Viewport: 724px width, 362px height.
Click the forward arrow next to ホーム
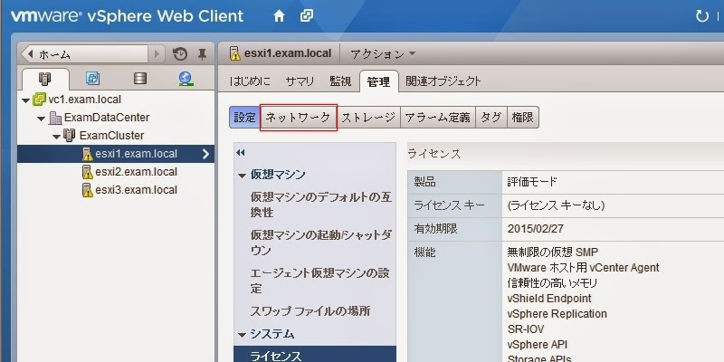click(157, 54)
